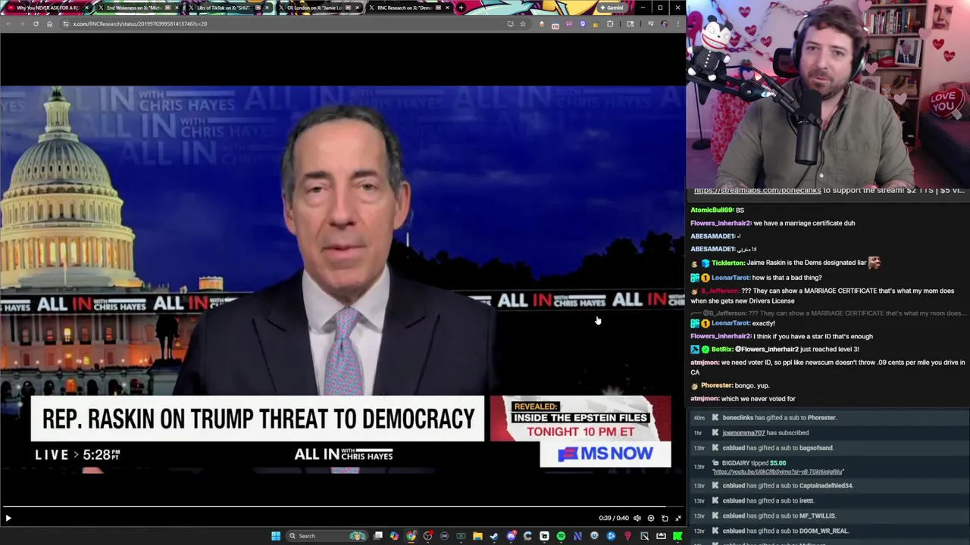The height and width of the screenshot is (545, 970).
Task: Close the 'End Wokeness on X' tab
Action: (176, 8)
